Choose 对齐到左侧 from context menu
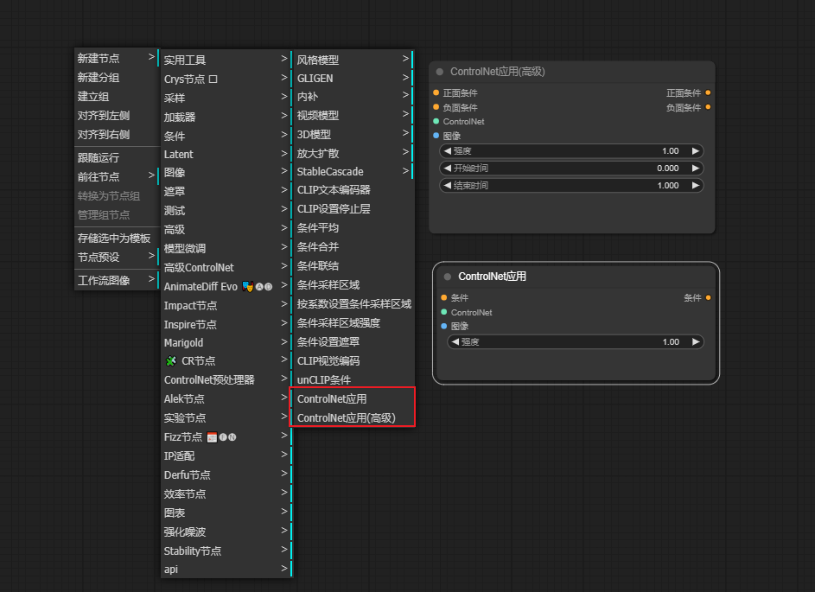 117,116
